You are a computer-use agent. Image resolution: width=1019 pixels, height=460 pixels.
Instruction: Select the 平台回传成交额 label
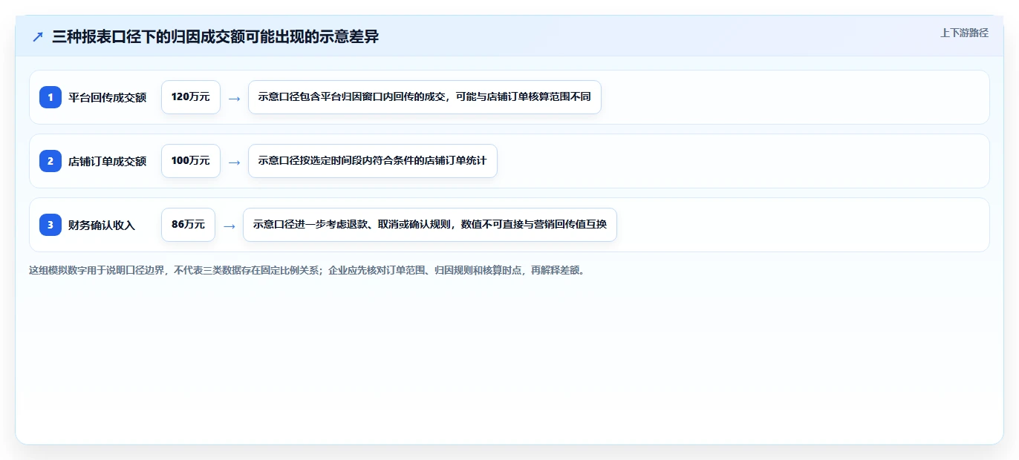coord(107,97)
